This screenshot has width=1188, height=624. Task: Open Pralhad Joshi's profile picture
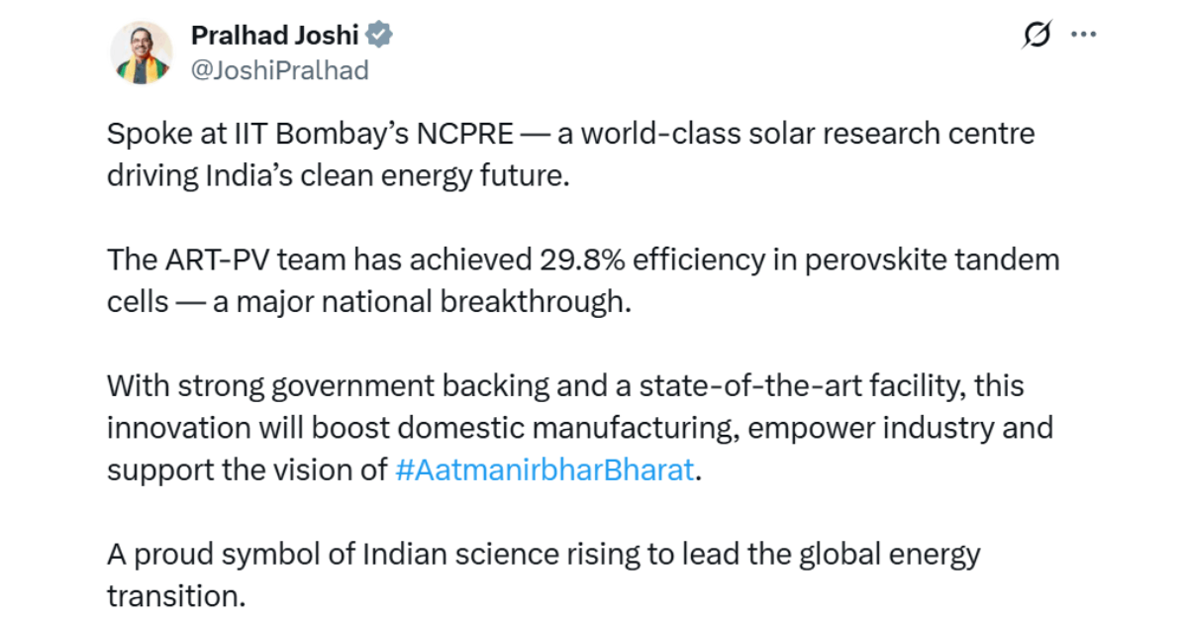(x=141, y=52)
